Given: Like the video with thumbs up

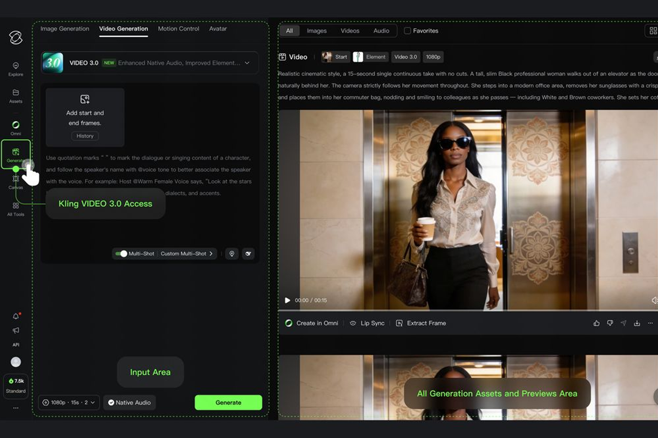Looking at the screenshot, I should coord(596,323).
